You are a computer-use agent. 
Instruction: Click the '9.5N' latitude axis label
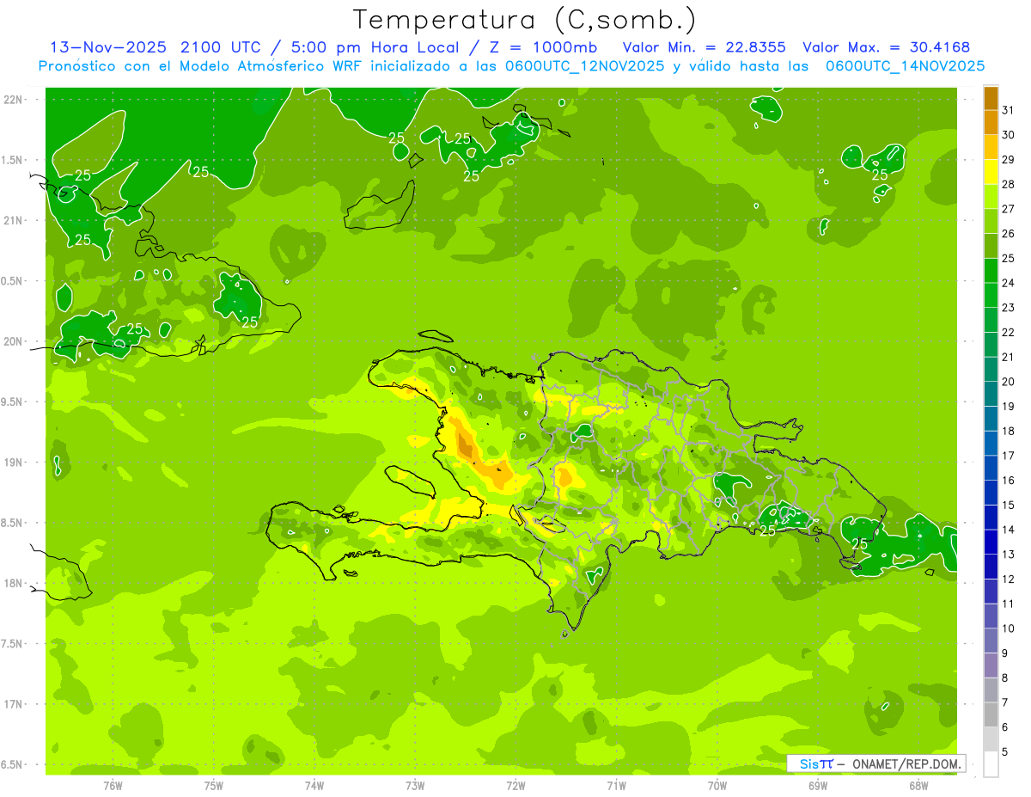tap(12, 402)
